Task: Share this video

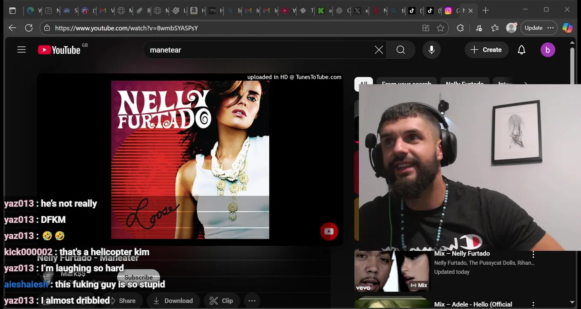Action: coord(123,301)
